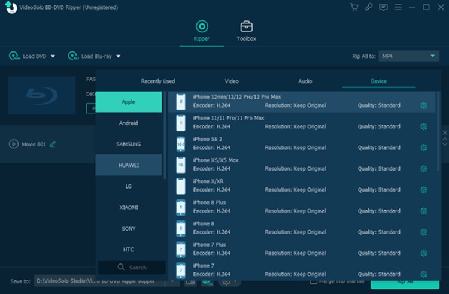The height and width of the screenshot is (294, 449).
Task: Open the hamburger menu icon
Action: coord(398,7)
